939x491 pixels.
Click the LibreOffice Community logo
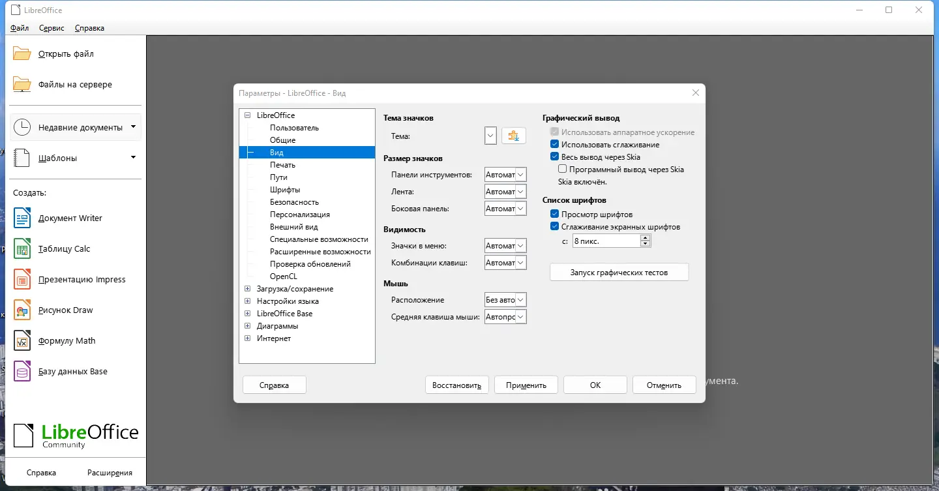point(76,435)
